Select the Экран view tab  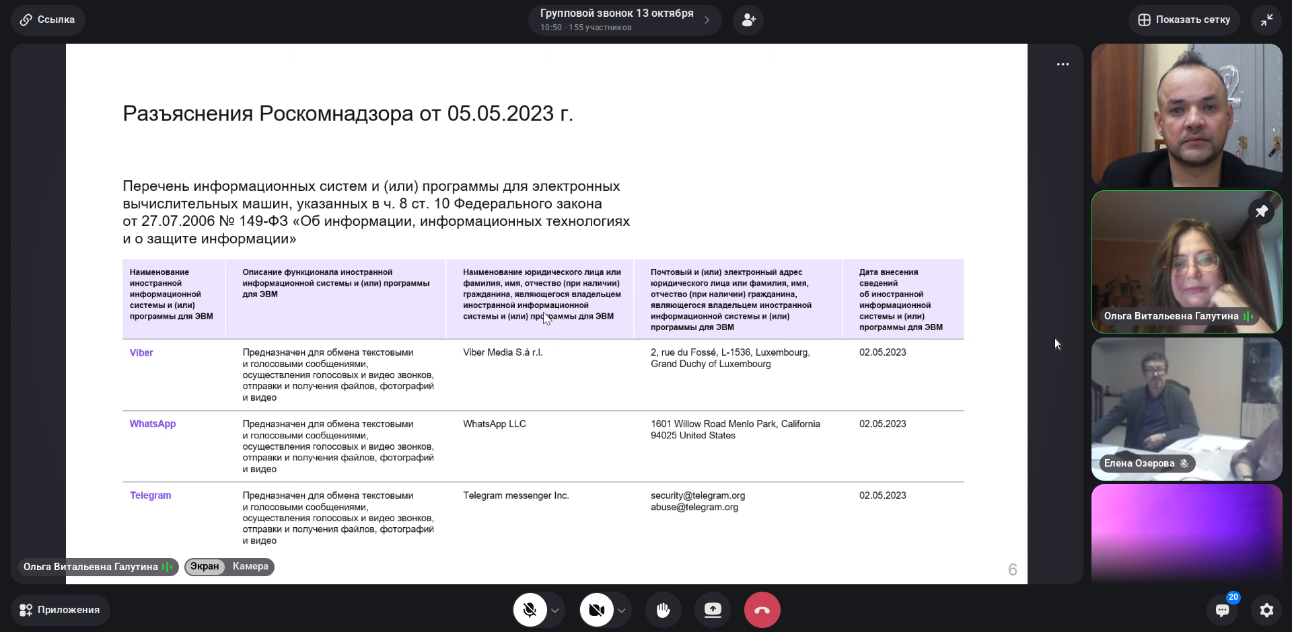click(205, 567)
